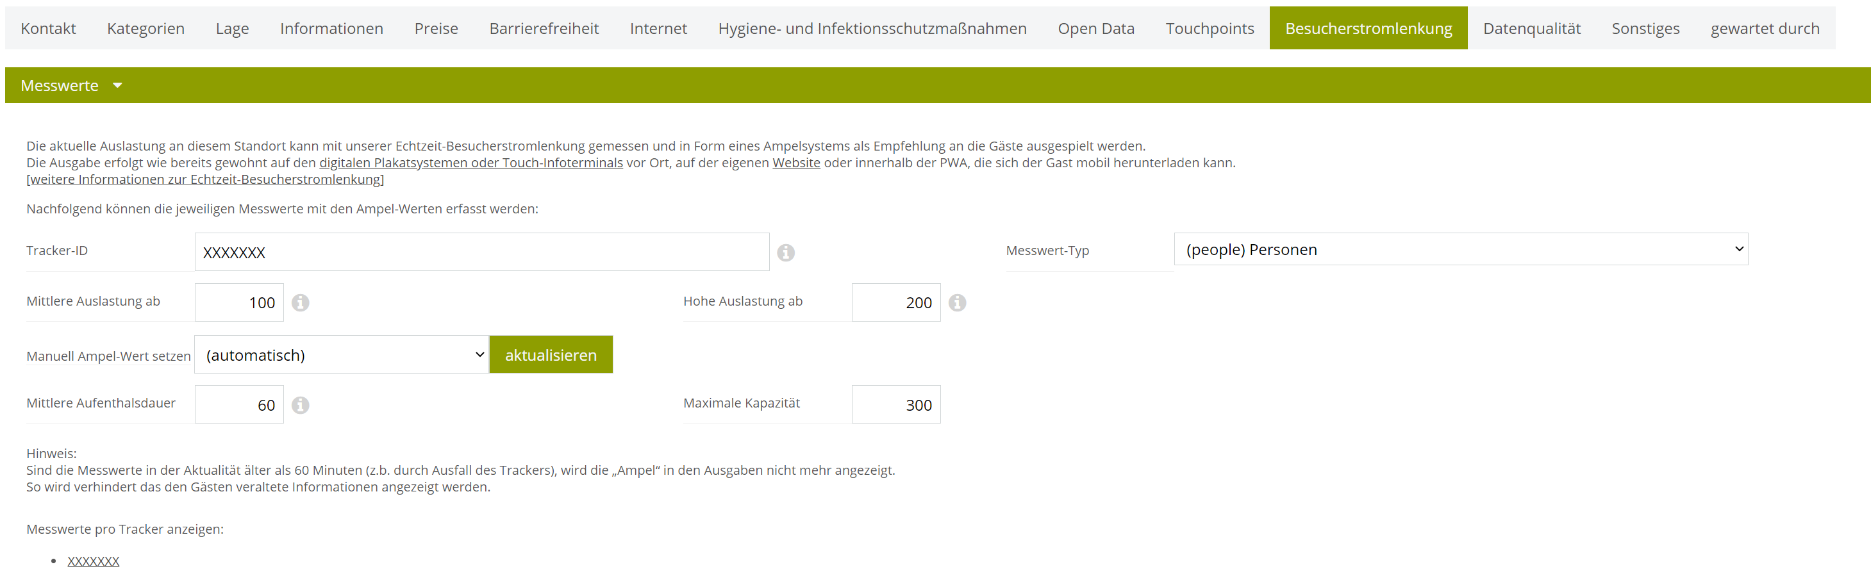Focus the Tracker-ID input field
Screen dimensions: 1871x585
(x=481, y=252)
